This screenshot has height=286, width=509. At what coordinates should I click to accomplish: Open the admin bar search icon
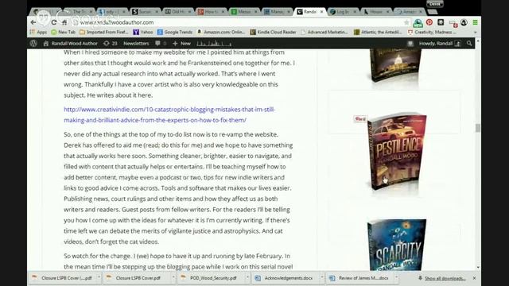[x=469, y=43]
